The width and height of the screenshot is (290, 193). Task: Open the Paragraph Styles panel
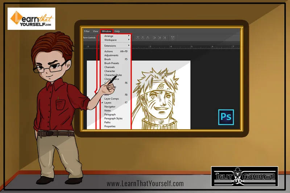113,118
